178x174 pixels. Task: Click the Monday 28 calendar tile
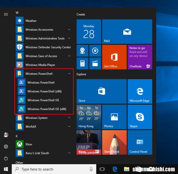click(89, 32)
